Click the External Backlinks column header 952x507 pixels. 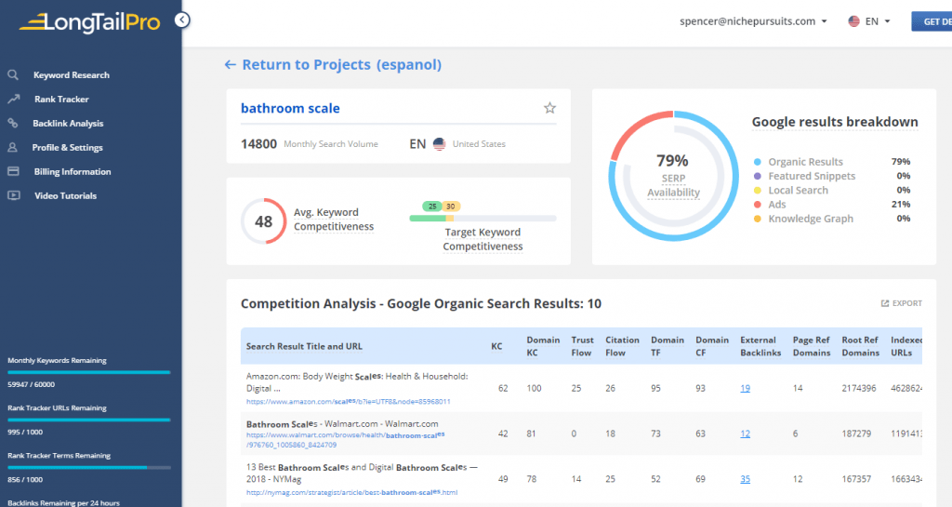[760, 346]
